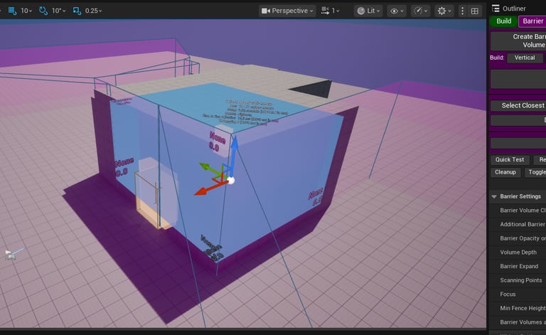The height and width of the screenshot is (335, 546).
Task: Open camera speed 1 dropdown
Action: (x=330, y=11)
